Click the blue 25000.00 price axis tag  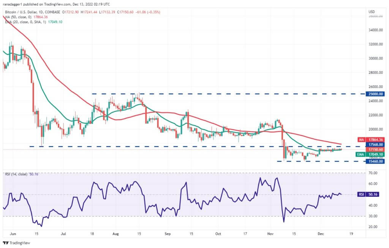coord(375,94)
